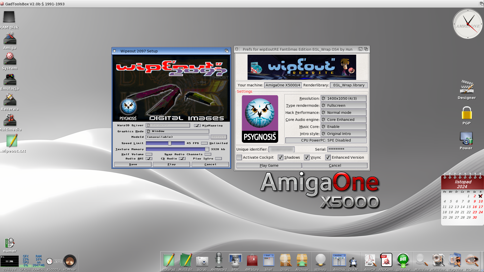Open AmiDisk from the dock
The image size is (484, 272).
(339, 260)
